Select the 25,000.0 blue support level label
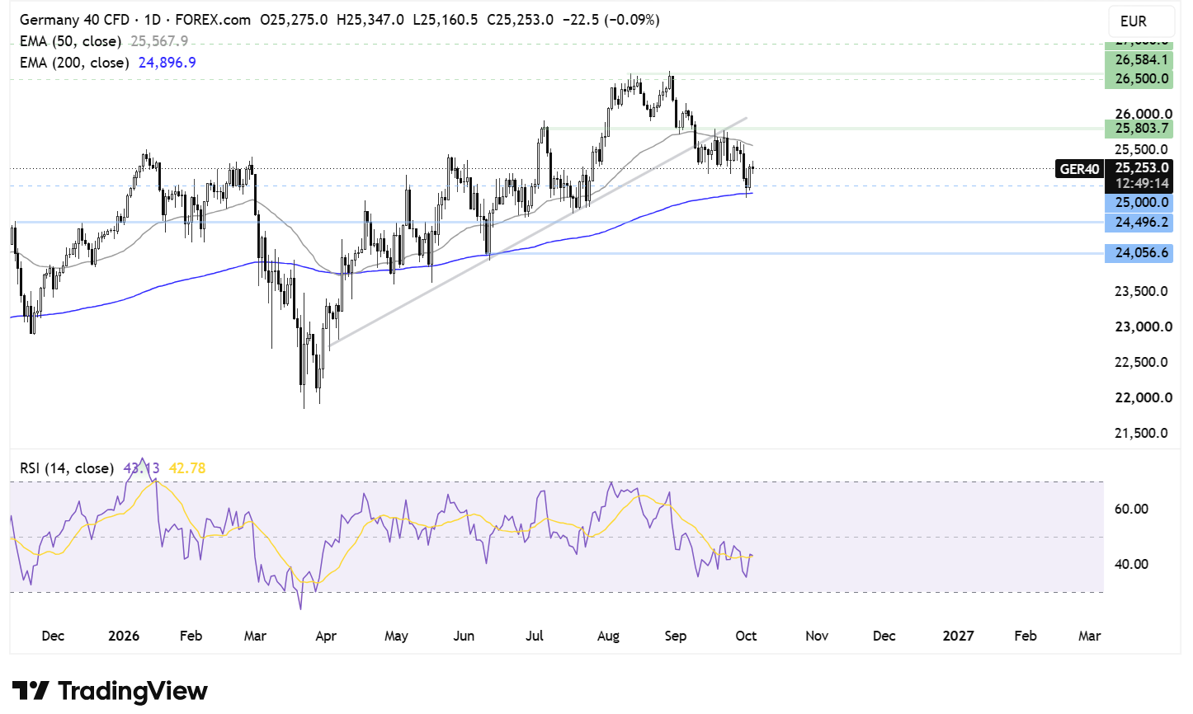1193x714 pixels. tap(1139, 202)
